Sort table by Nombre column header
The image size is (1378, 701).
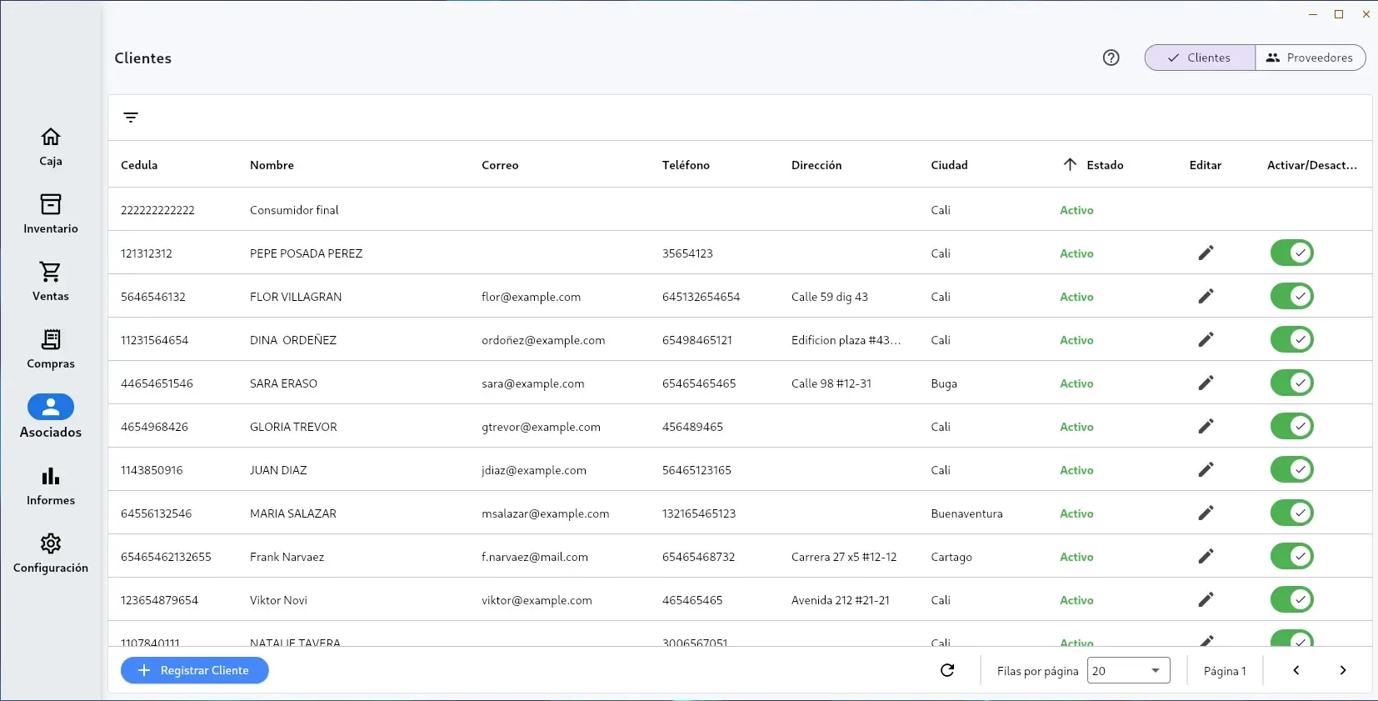coord(272,165)
